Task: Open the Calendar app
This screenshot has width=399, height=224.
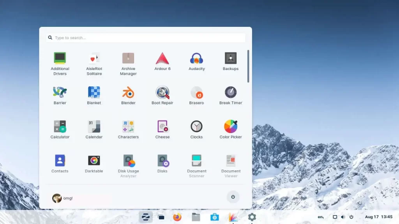Action: (x=94, y=129)
